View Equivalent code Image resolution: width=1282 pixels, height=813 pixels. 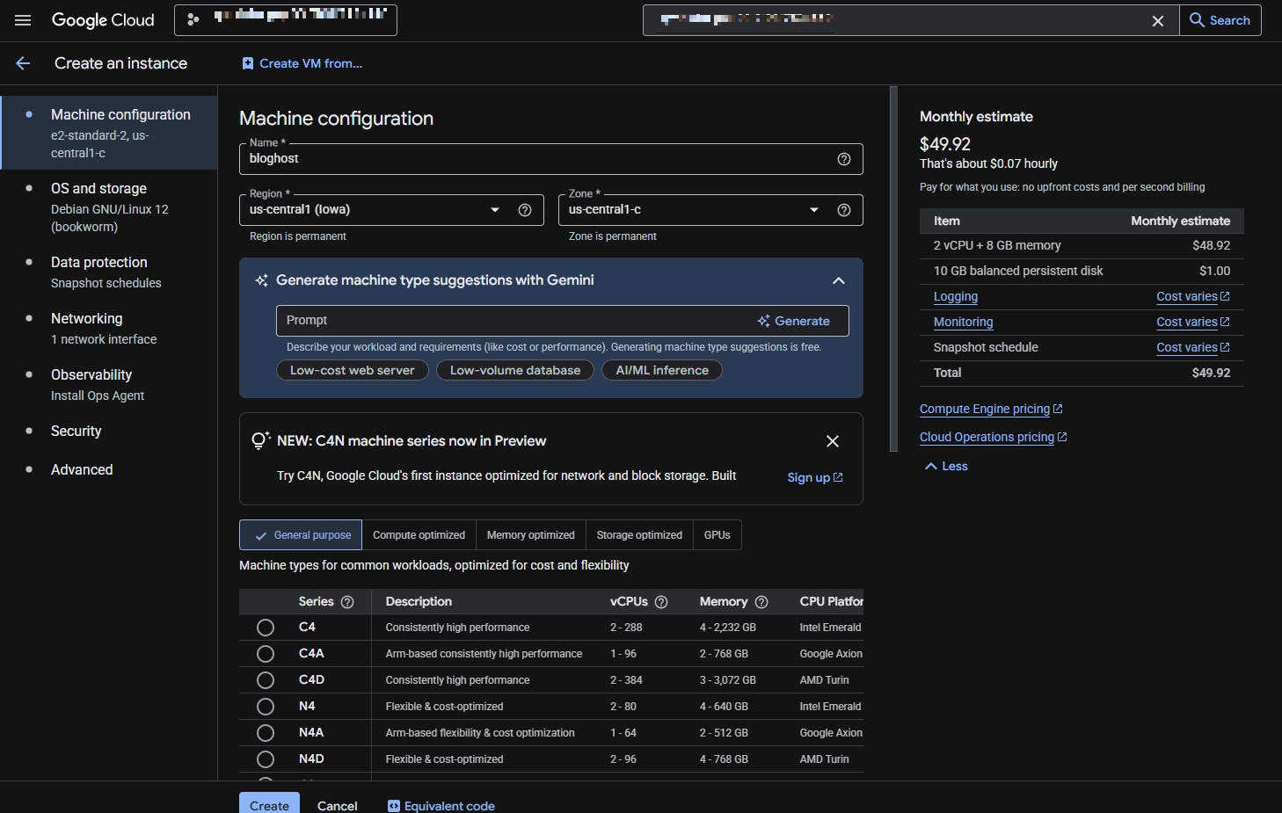click(441, 805)
